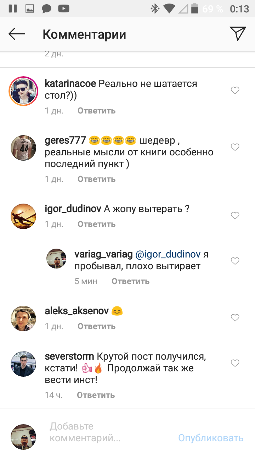Screen dimensions: 255x454
Task: Open direct share paper plane icon
Action: [x=238, y=34]
